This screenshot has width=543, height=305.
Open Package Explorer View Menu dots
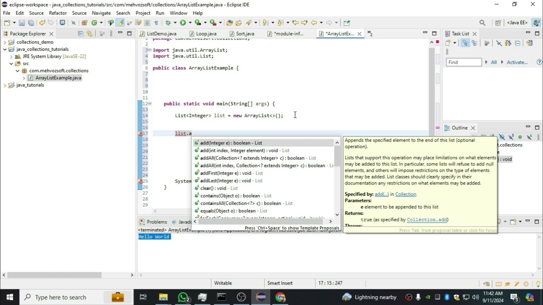pos(111,33)
